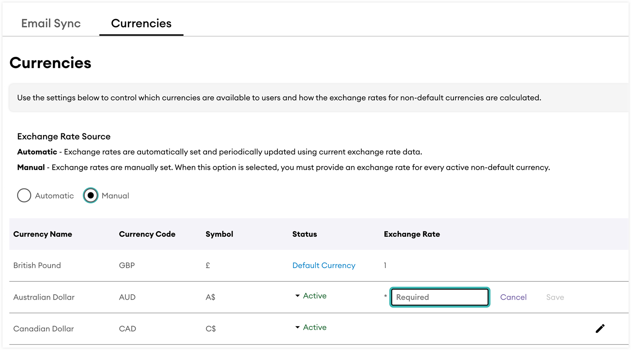Select the Manual exchange rate radio button
The image size is (631, 350).
pyautogui.click(x=90, y=195)
